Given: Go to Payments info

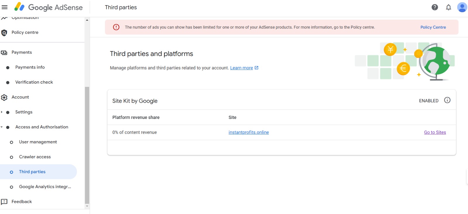Looking at the screenshot, I should [30, 67].
